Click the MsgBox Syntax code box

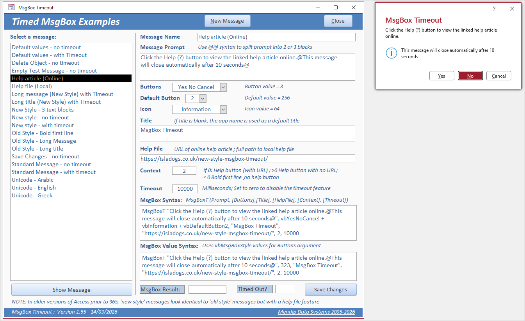point(248,223)
